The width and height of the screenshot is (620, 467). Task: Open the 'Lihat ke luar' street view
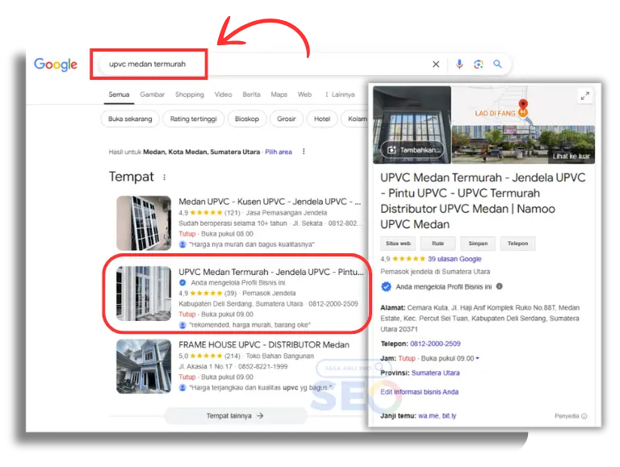pyautogui.click(x=571, y=156)
